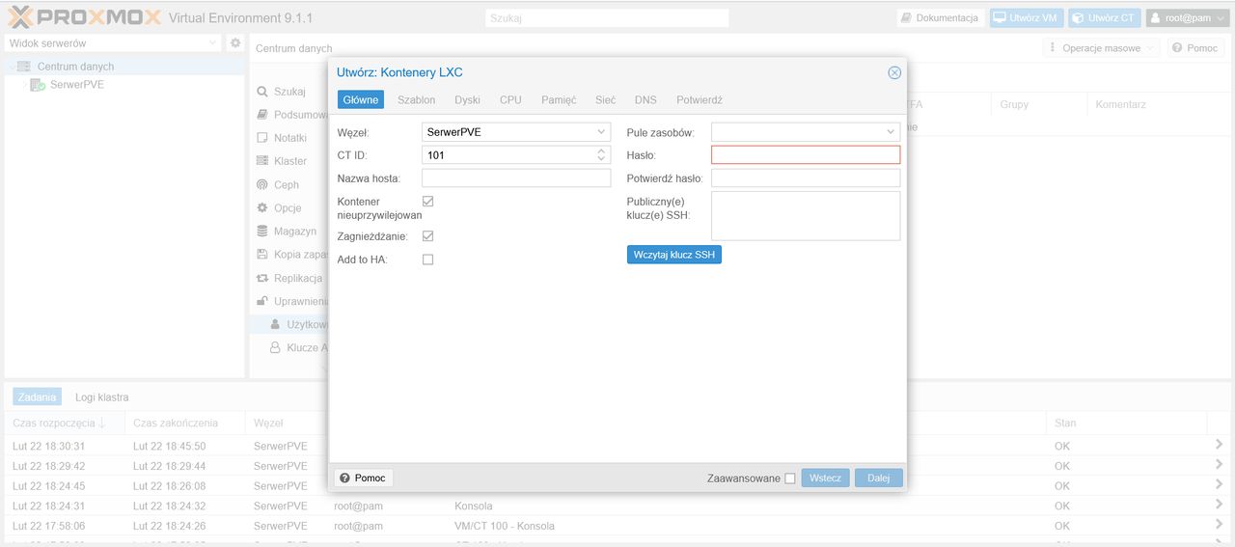Viewport: 1235px width, 547px height.
Task: Open the Dokumentacja link
Action: pos(941,18)
